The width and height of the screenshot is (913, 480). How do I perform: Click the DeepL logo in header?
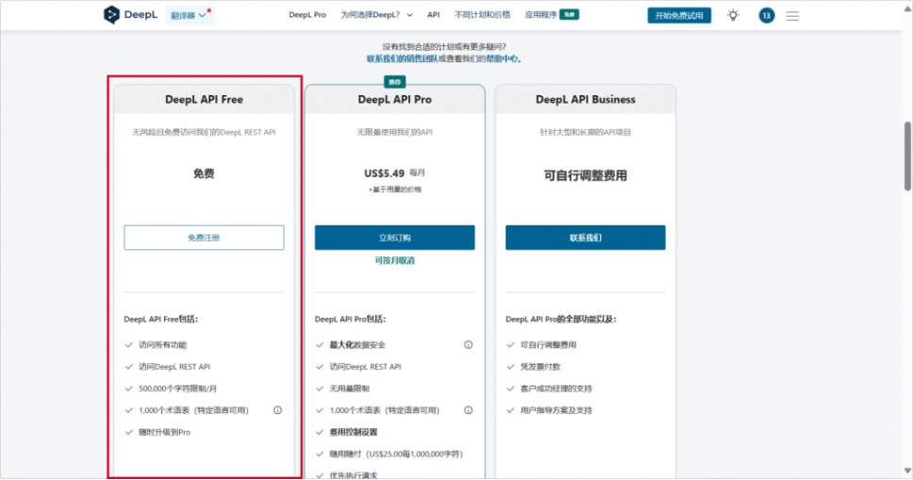point(130,14)
